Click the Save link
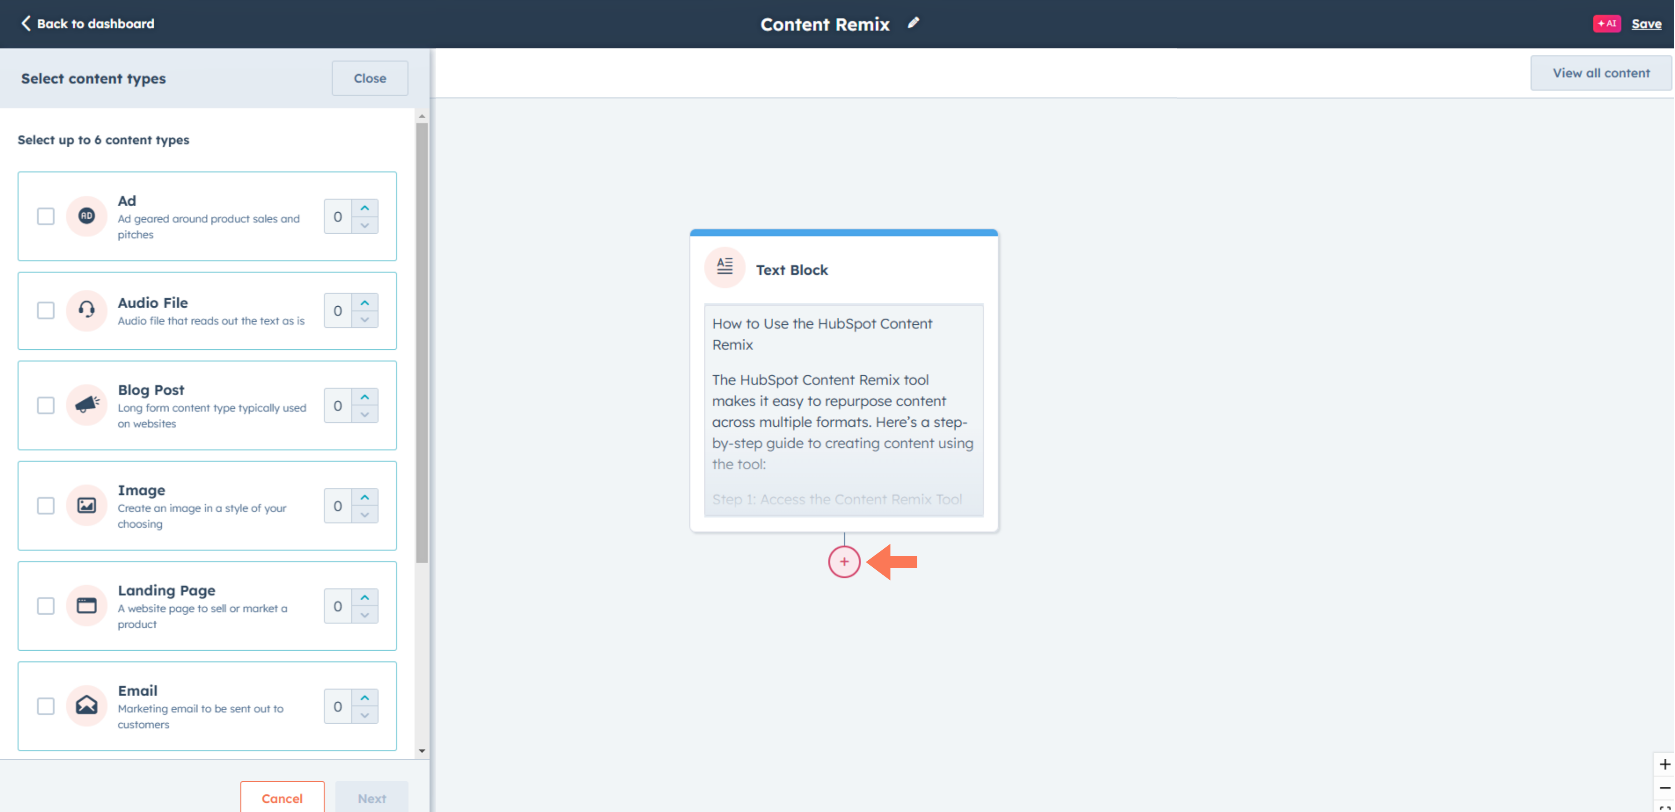 1646,23
